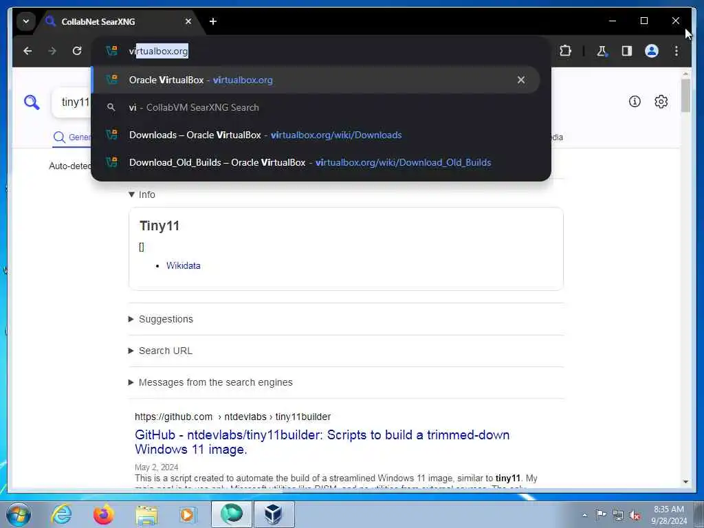Image resolution: width=704 pixels, height=528 pixels.
Task: Open the network tray icon
Action: pos(618,515)
